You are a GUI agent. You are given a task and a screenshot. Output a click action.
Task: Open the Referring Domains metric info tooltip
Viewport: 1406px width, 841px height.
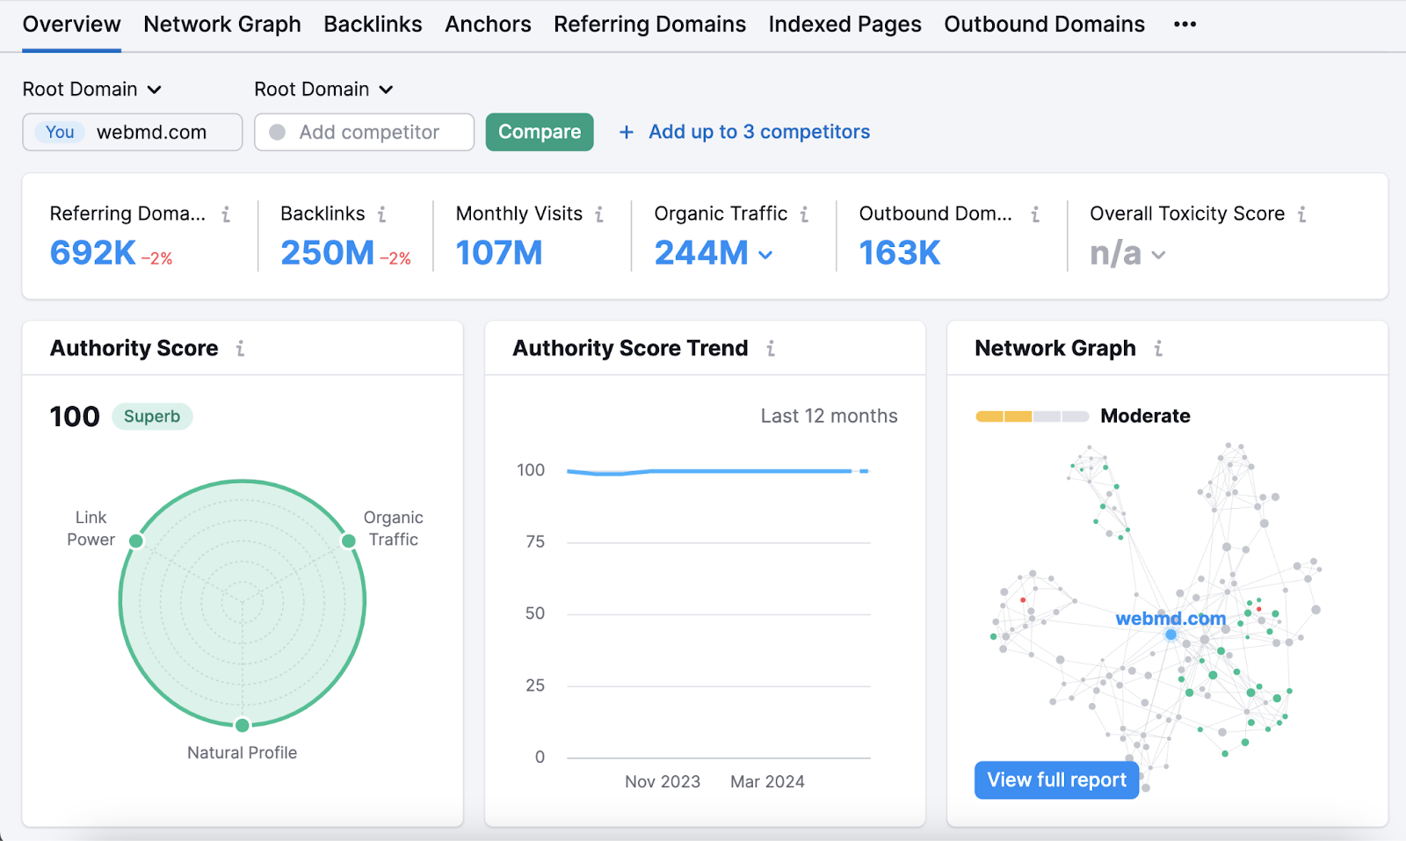[x=226, y=213]
